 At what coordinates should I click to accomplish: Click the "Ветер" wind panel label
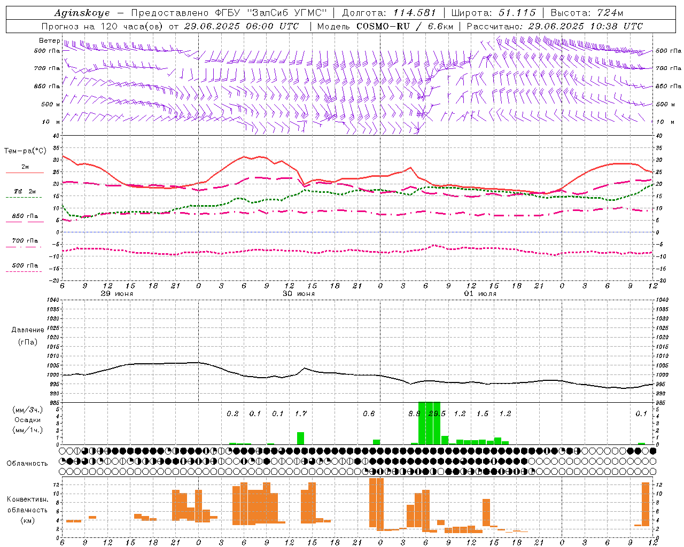pyautogui.click(x=49, y=41)
